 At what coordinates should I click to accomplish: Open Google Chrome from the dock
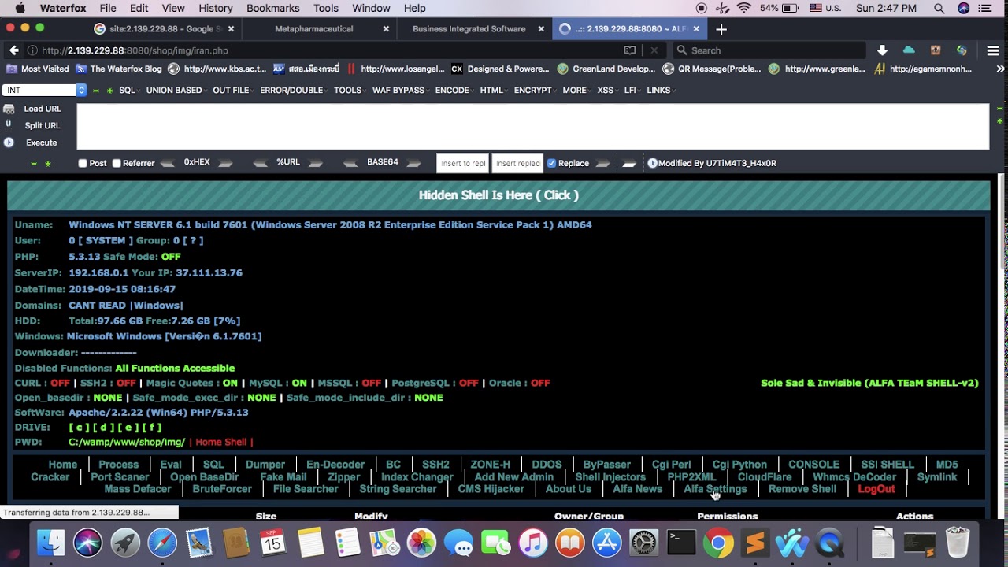click(x=718, y=543)
